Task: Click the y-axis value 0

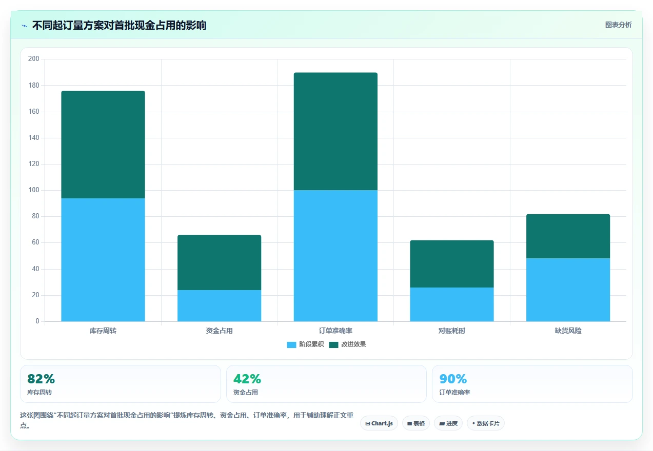Action: tap(37, 321)
